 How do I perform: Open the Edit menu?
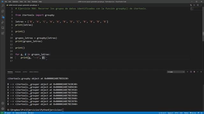(10, 2)
